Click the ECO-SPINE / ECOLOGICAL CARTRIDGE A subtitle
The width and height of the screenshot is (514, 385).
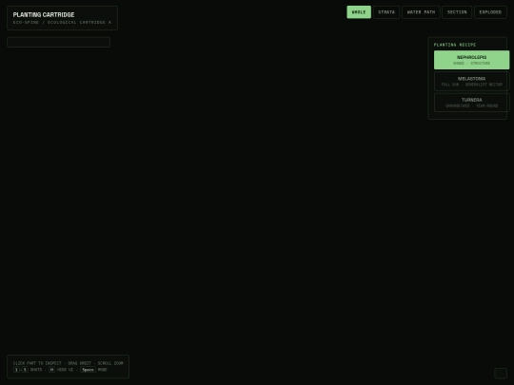(62, 22)
